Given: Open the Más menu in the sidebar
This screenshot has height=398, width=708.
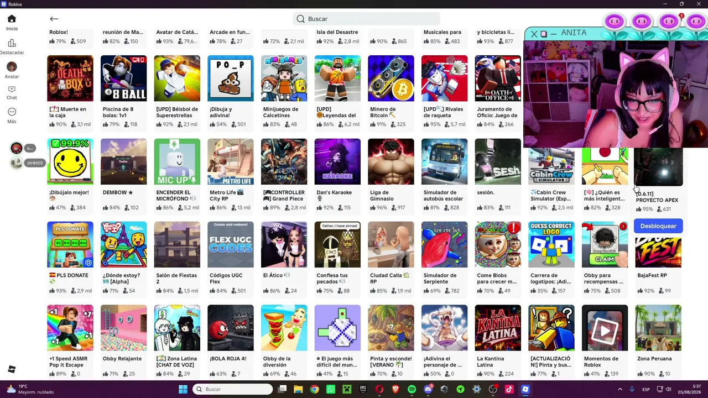Looking at the screenshot, I should coord(12,116).
